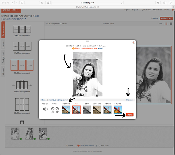Viewport: 175px width, 155px height.
Task: Click the Reset link
Action: tap(44, 100)
